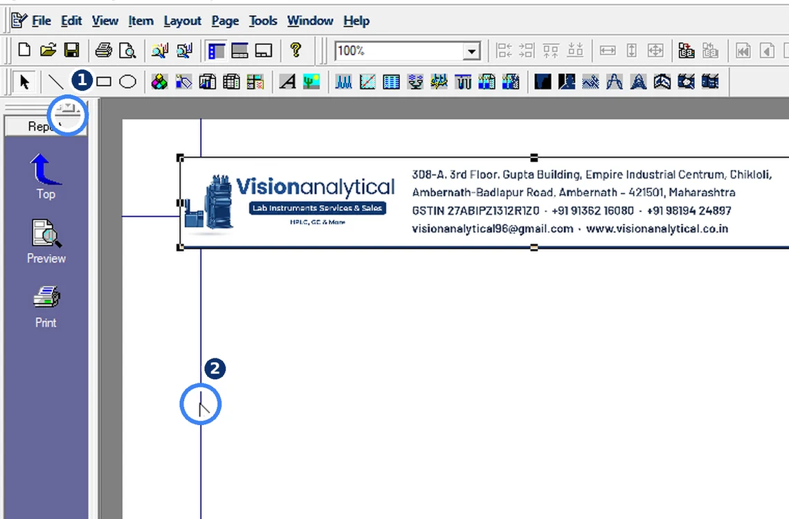Click the test tubes item icon
Screen dimensions: 789x519
point(463,82)
